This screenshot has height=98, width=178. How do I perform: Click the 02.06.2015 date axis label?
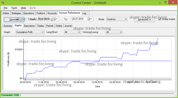[x=79, y=82]
